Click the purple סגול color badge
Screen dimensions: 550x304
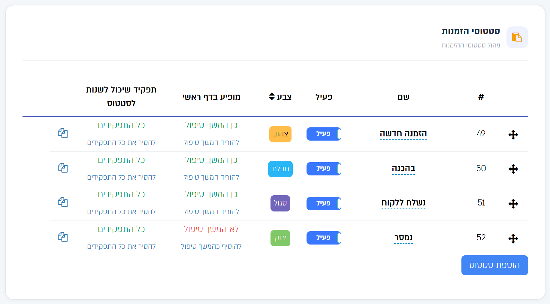[x=280, y=203]
